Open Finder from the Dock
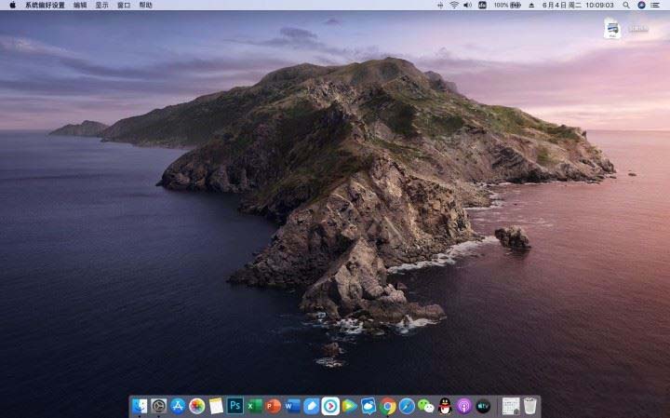 pos(140,406)
